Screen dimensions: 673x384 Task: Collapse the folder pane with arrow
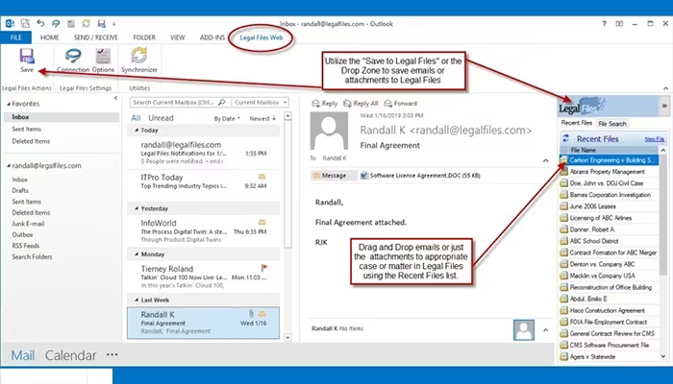(x=115, y=98)
